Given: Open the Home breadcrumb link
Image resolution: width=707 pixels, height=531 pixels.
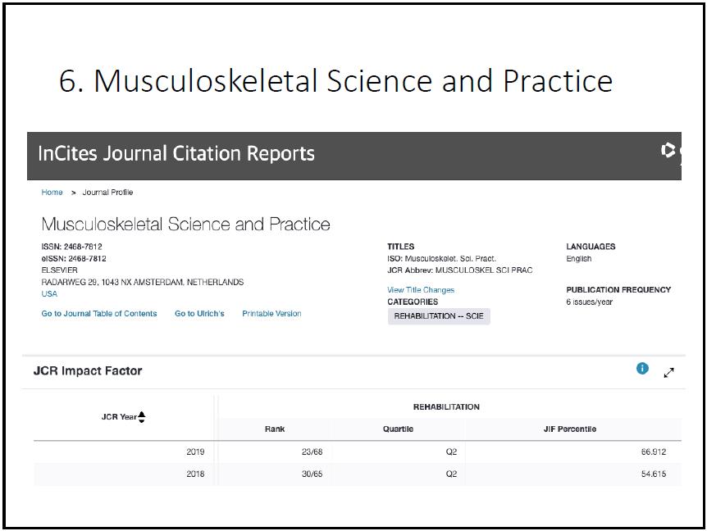Looking at the screenshot, I should (x=52, y=193).
